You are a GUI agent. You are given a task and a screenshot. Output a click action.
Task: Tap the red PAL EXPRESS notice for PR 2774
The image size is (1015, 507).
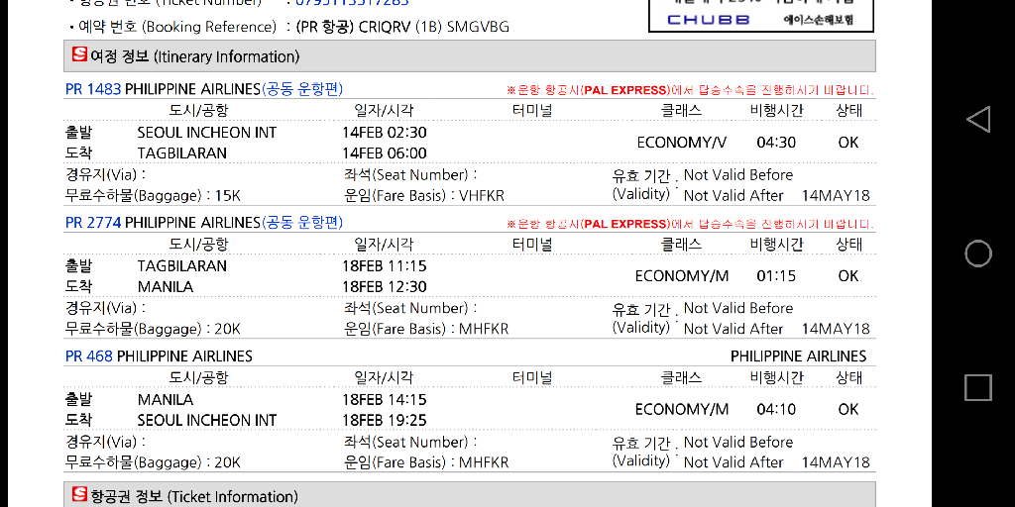[690, 224]
